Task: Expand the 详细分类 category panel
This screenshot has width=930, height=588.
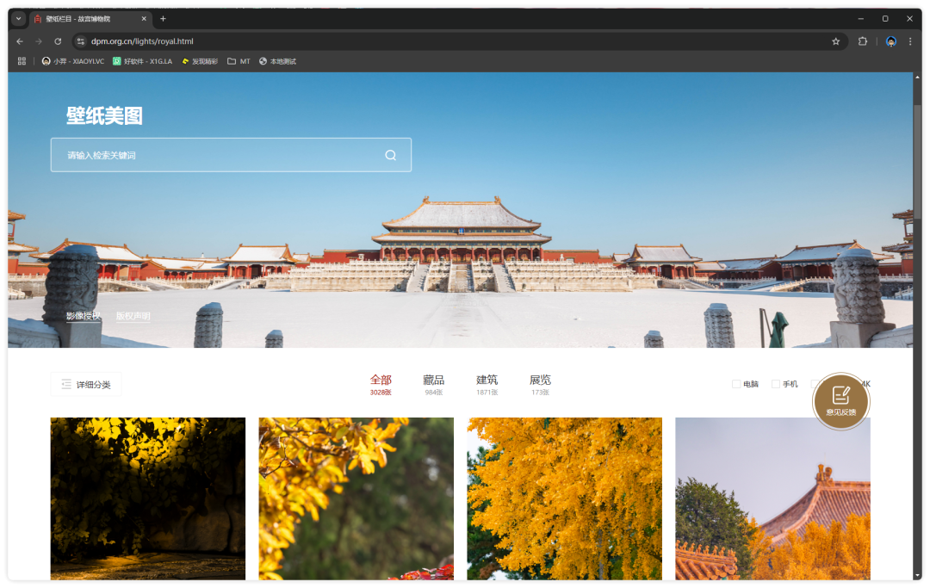Action: click(86, 385)
